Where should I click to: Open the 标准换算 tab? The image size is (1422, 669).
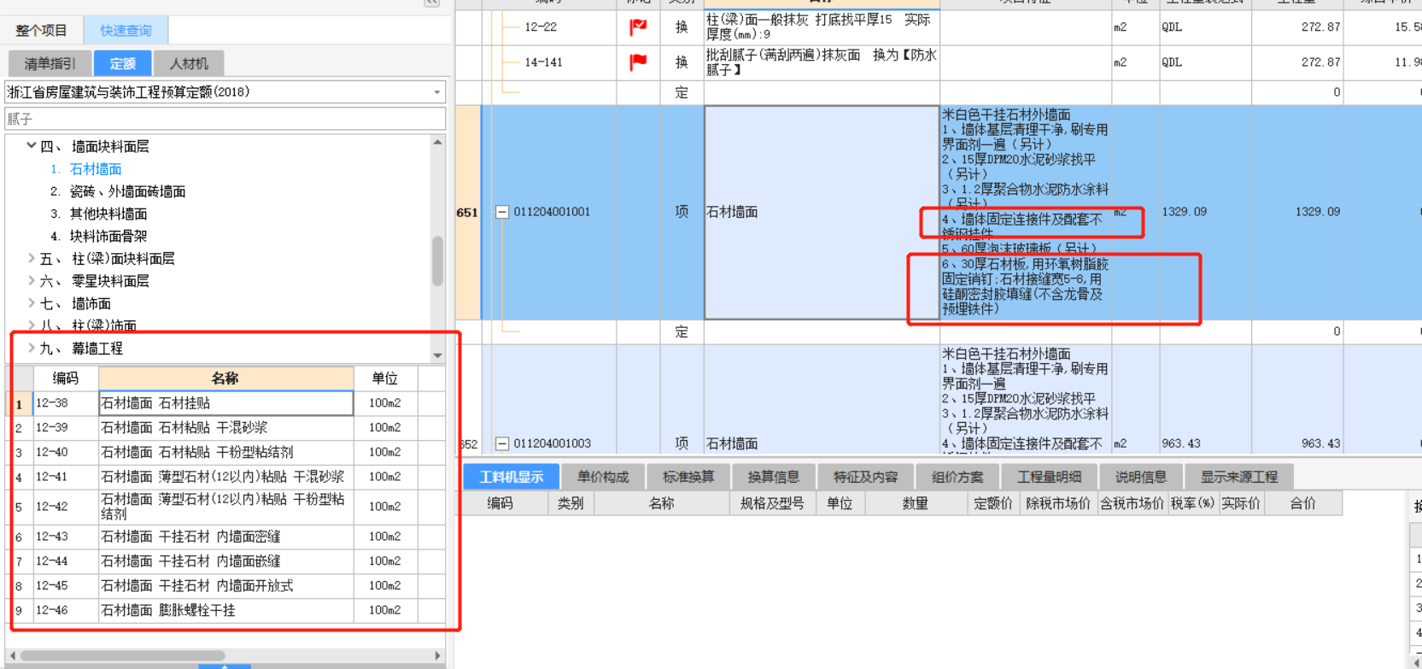click(688, 477)
